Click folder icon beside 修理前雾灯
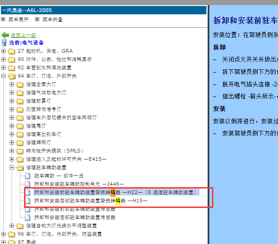This screenshot has width=278, height=244. coord(20,101)
